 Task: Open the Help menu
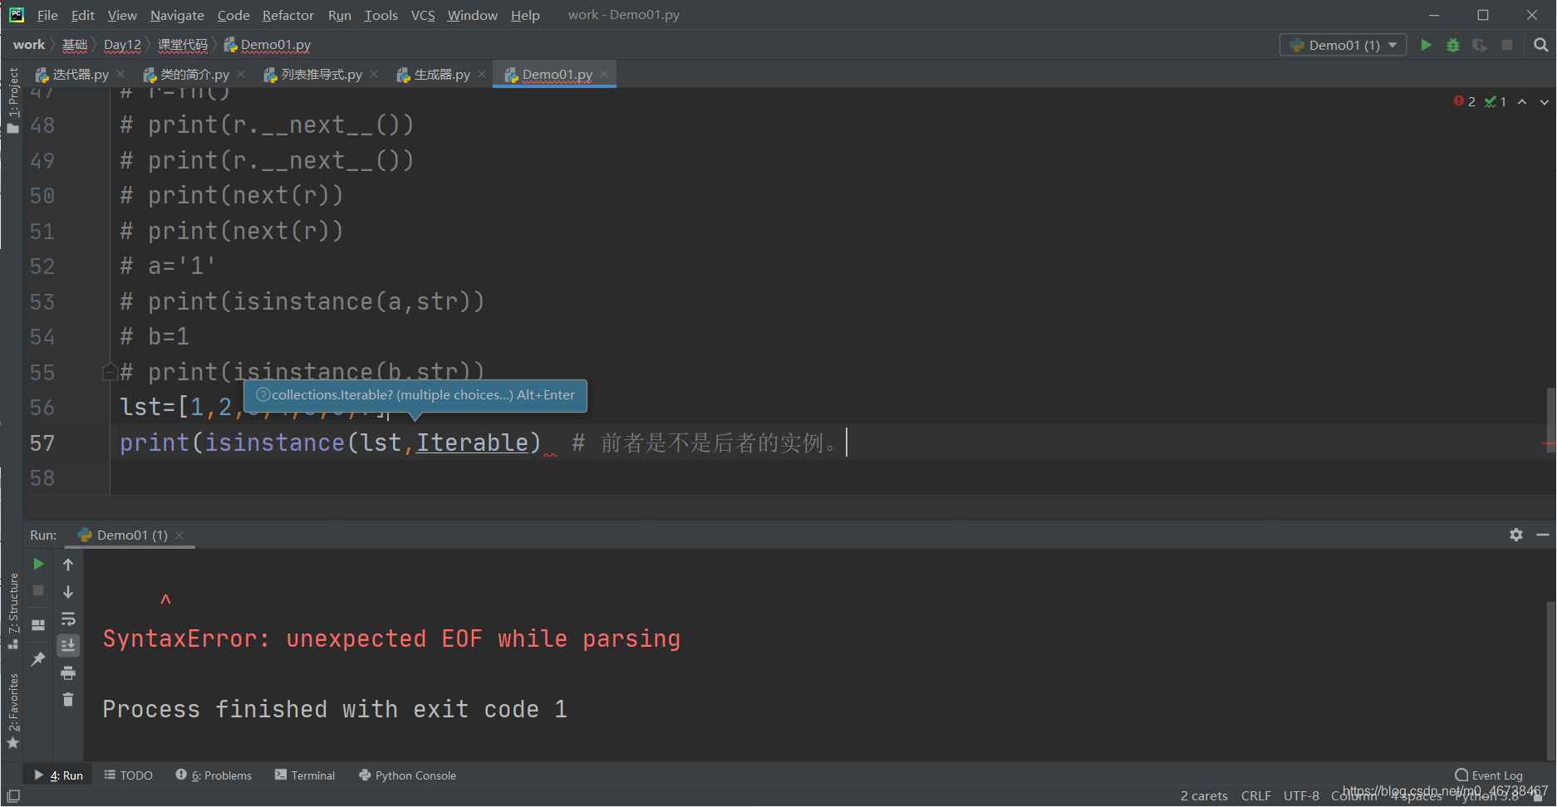pos(525,15)
